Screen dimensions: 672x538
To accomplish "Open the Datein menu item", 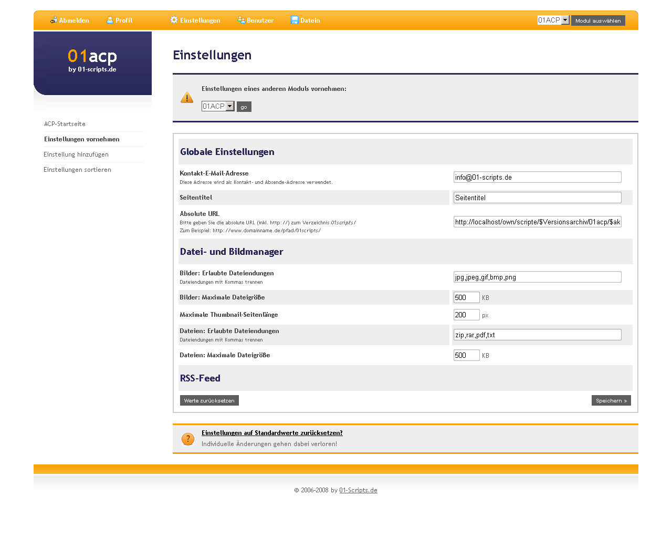I will [310, 20].
